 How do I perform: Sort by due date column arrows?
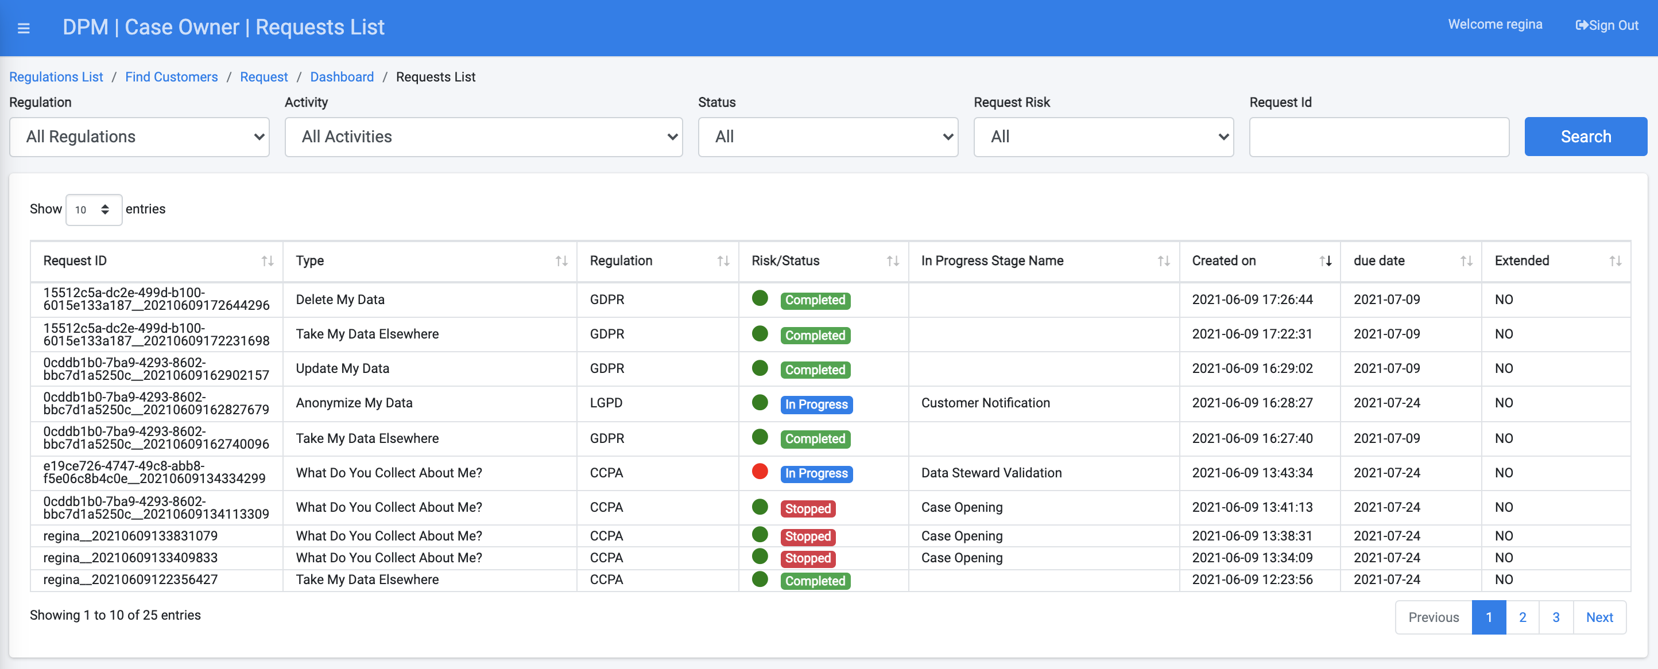pos(1466,260)
